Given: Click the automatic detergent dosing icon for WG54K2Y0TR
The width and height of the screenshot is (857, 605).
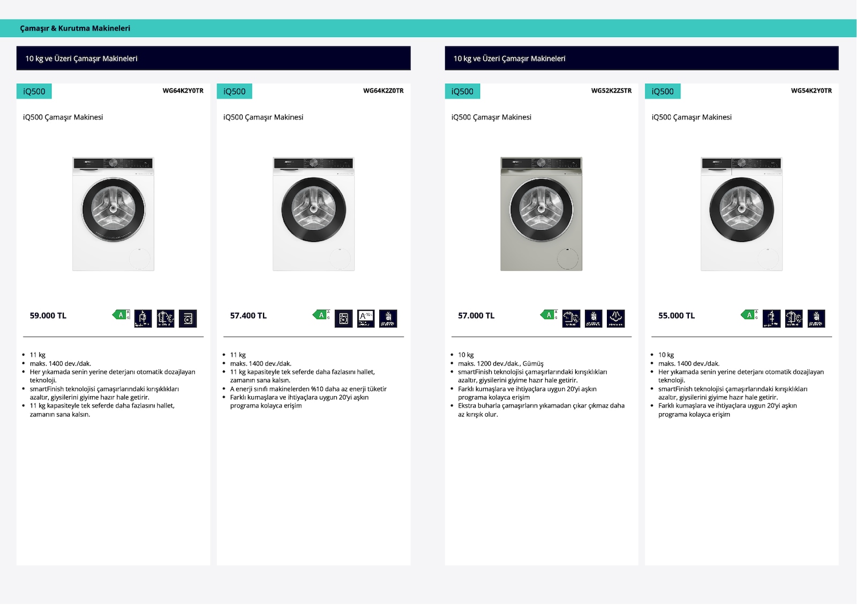Looking at the screenshot, I should tap(772, 319).
